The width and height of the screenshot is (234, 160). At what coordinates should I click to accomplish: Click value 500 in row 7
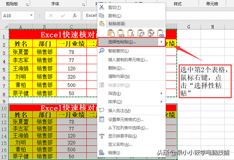tap(71, 85)
